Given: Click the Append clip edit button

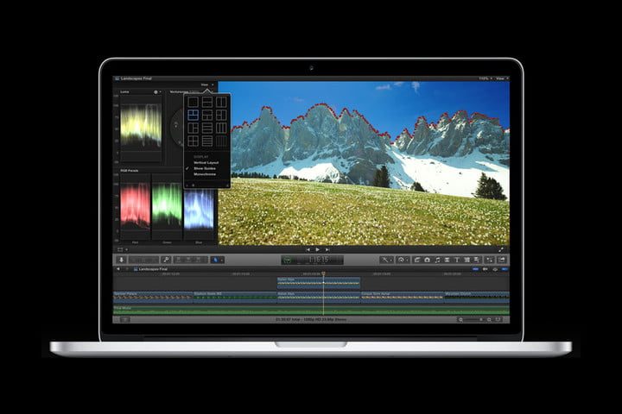Looking at the screenshot, I should click(199, 260).
